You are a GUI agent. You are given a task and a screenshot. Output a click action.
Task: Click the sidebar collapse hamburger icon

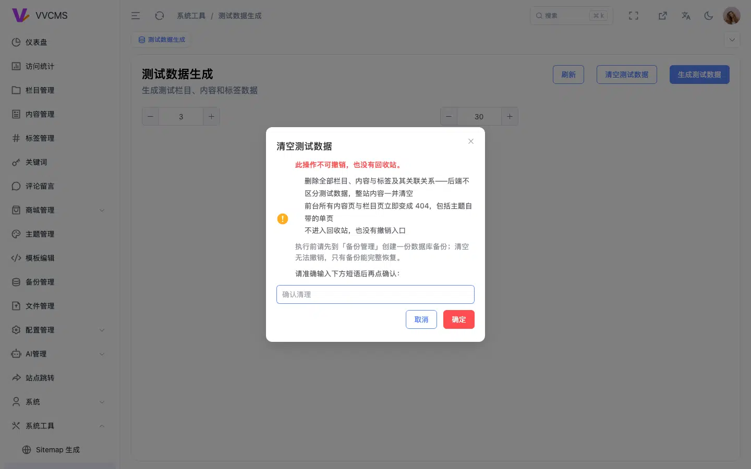click(136, 16)
